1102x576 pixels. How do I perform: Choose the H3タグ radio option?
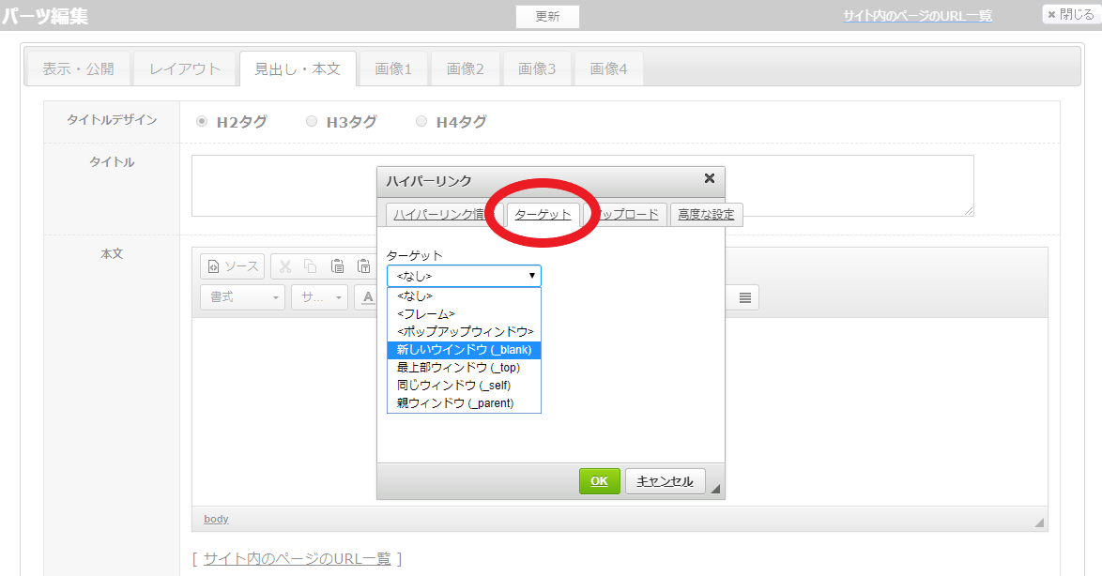pos(312,121)
